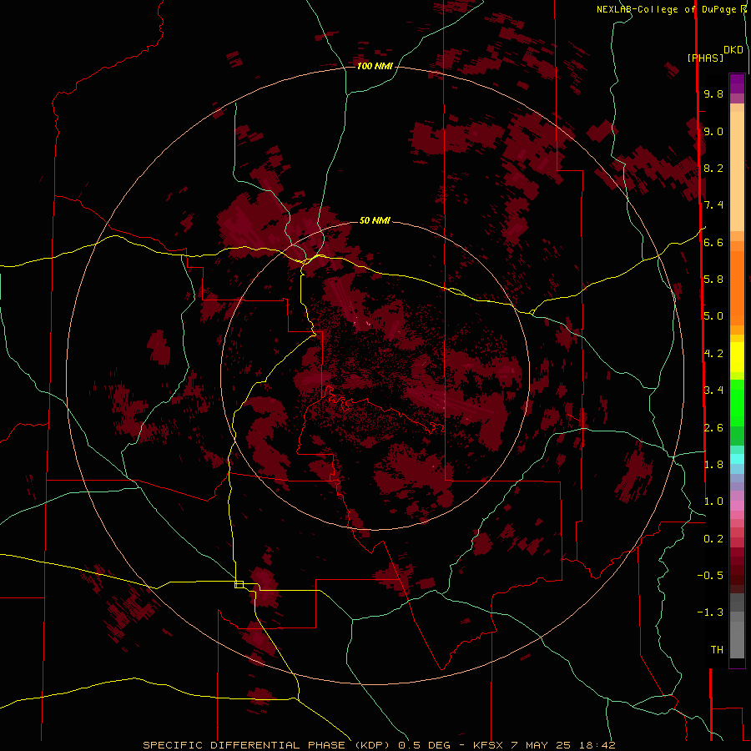Click the 0.2 scale value
The image size is (751, 751).
[713, 539]
